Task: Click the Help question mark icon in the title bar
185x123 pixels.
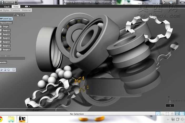Action: pyautogui.click(x=171, y=2)
